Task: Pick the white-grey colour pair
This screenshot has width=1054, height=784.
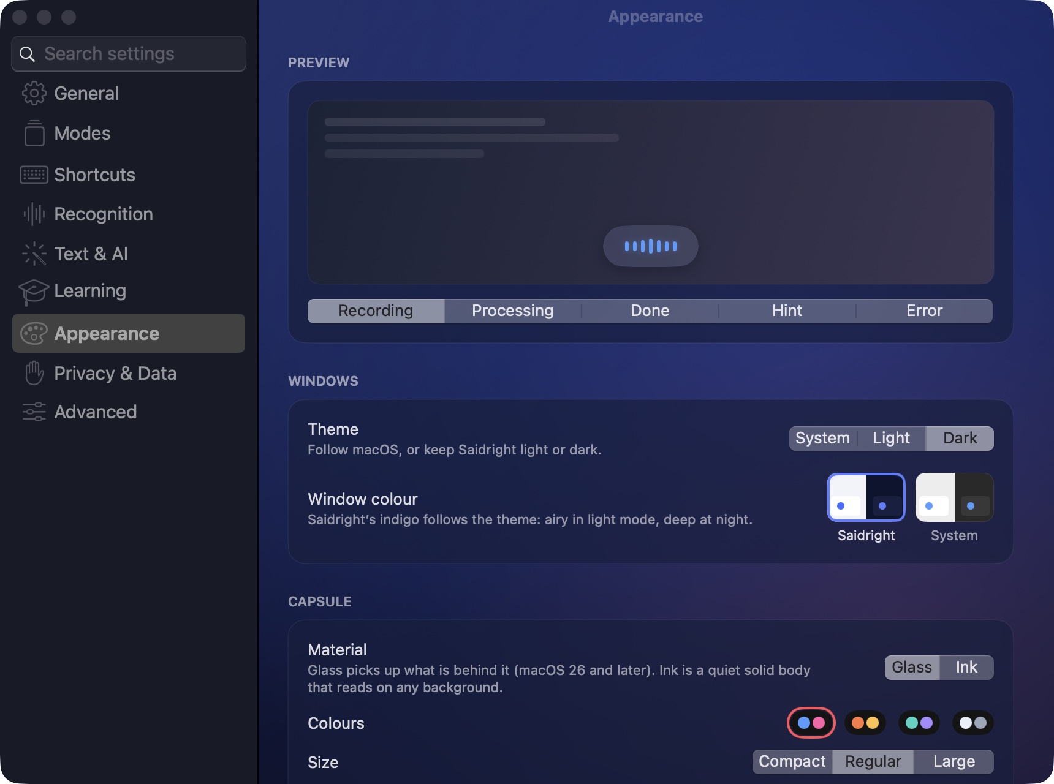Action: coord(973,723)
